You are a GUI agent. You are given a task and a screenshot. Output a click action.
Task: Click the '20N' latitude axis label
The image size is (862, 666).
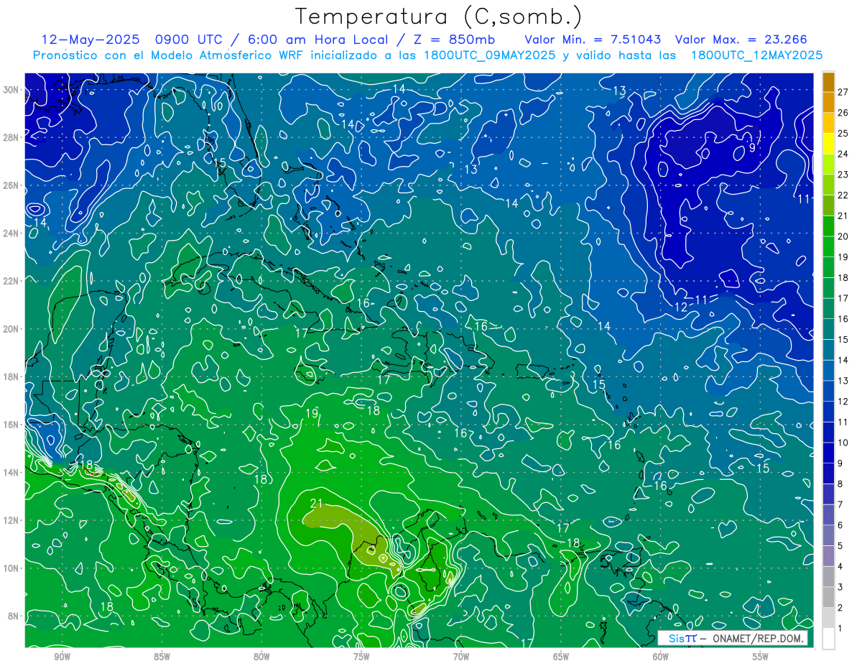tap(11, 328)
